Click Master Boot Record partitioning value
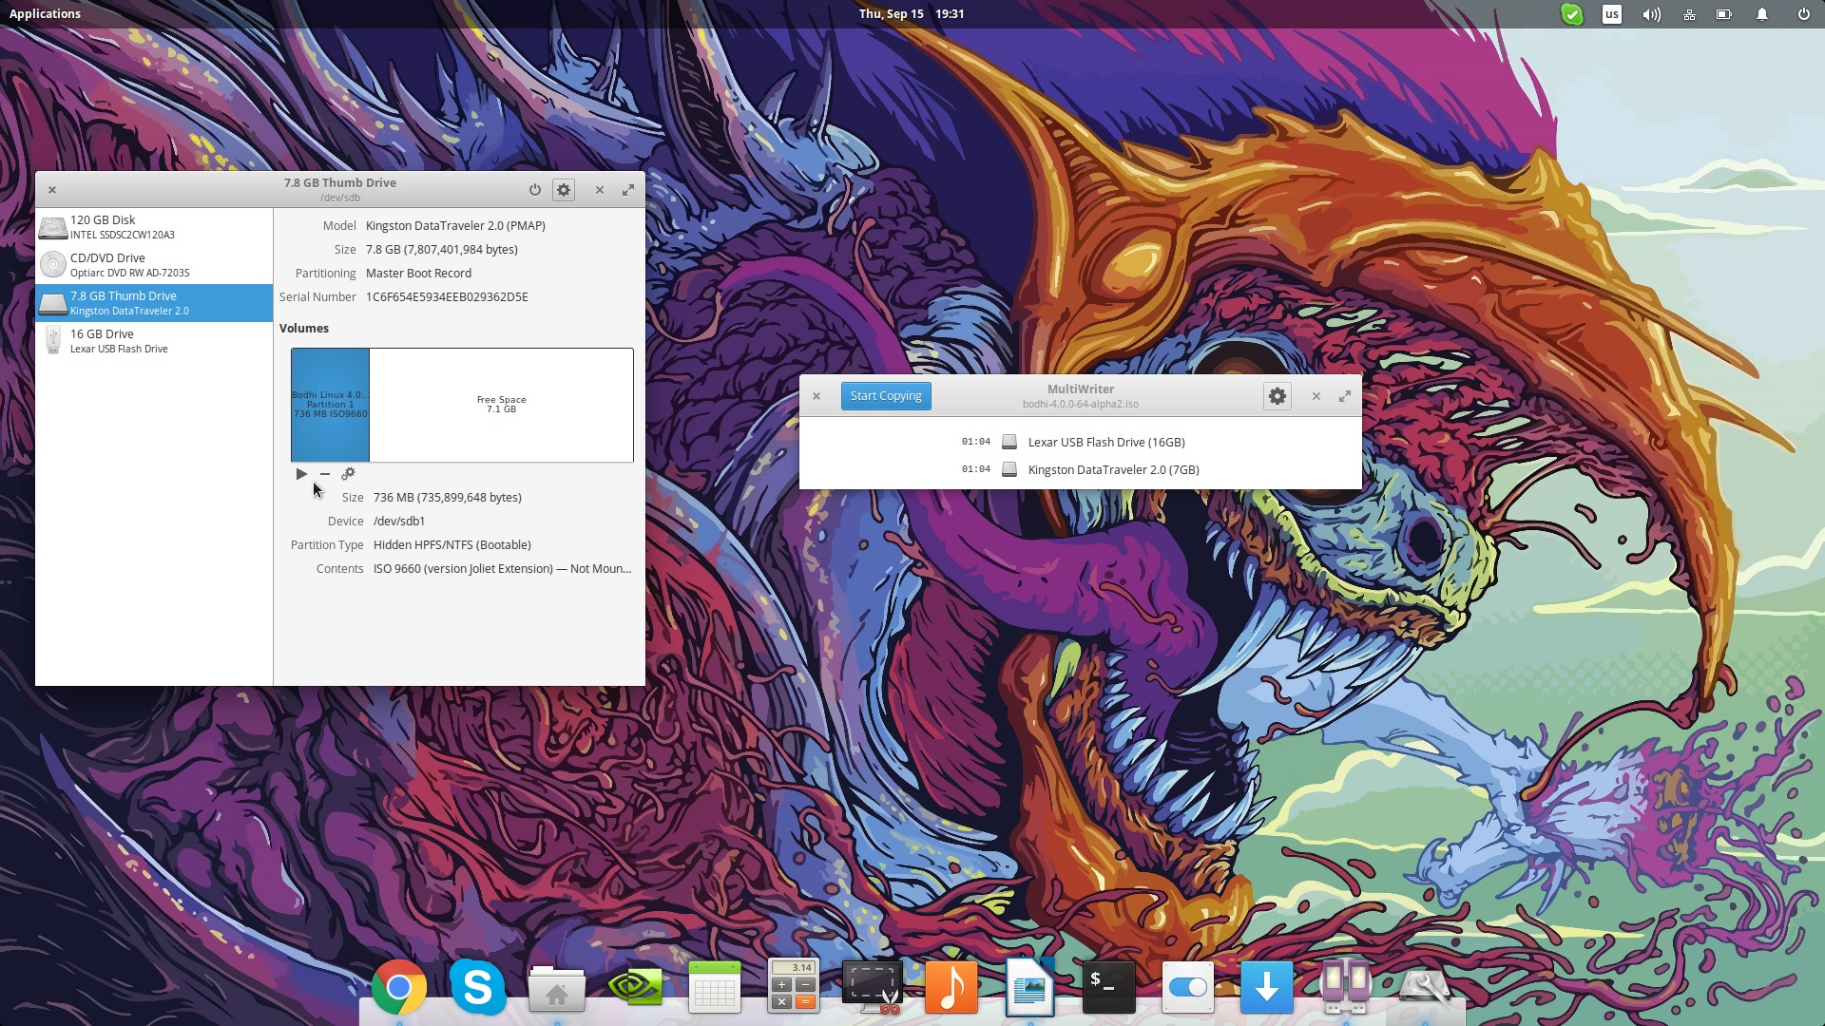 tap(418, 273)
